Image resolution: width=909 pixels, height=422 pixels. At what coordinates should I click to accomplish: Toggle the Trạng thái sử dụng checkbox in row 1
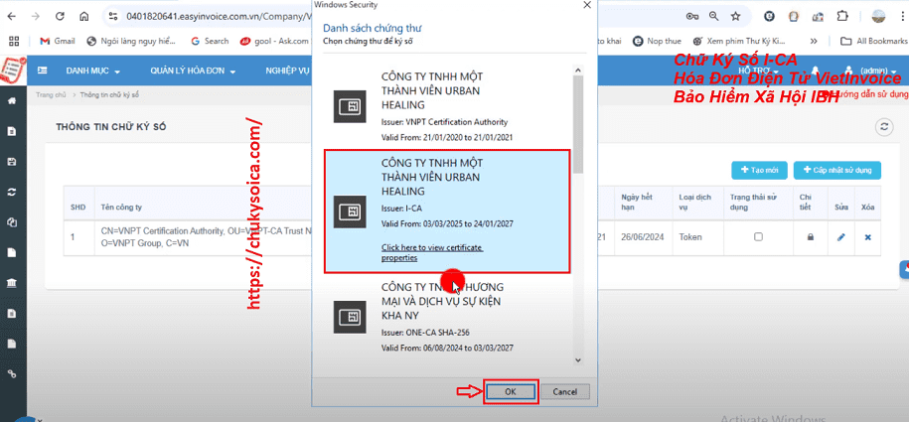758,236
